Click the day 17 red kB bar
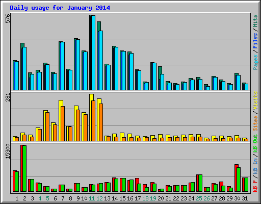This screenshot has width=261, height=204. click(x=137, y=185)
